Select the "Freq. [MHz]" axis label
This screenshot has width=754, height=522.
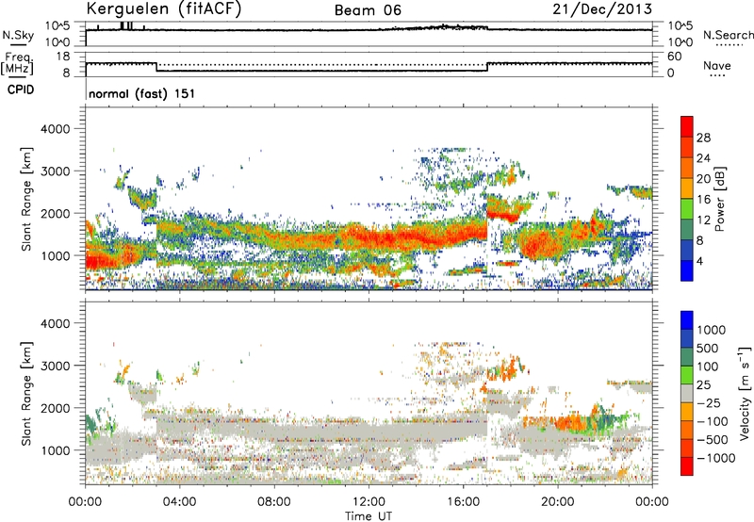[18, 63]
